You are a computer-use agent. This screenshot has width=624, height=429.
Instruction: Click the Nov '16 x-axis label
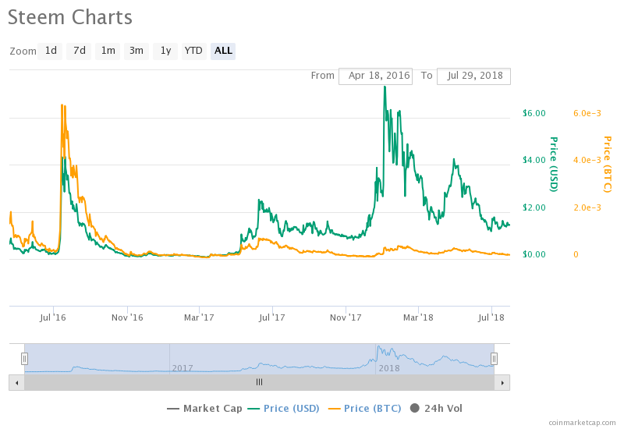(127, 317)
